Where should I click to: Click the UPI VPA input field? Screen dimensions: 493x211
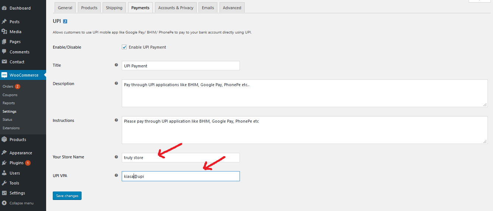(x=181, y=176)
